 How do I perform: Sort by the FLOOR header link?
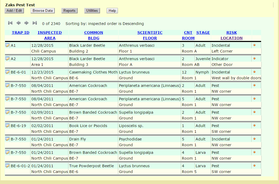pos(150,38)
